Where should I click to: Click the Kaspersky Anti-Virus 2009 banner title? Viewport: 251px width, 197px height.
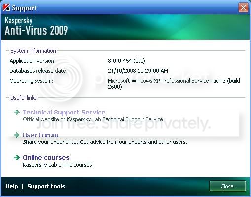coord(36,26)
